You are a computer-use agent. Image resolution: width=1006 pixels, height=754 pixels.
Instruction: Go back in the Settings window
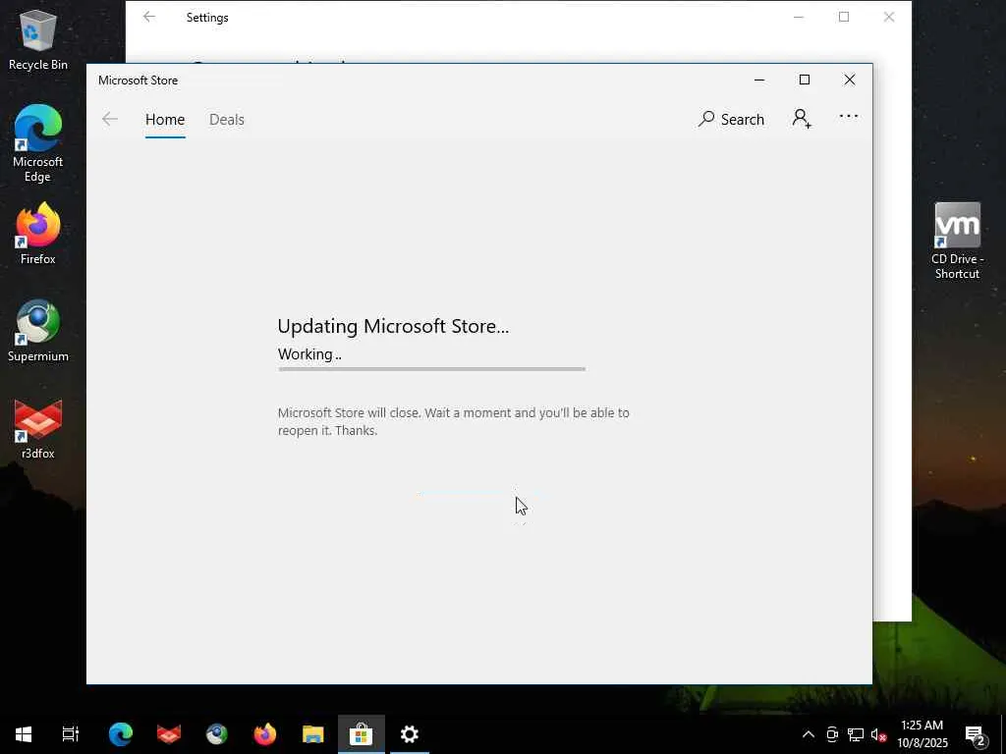click(x=149, y=18)
